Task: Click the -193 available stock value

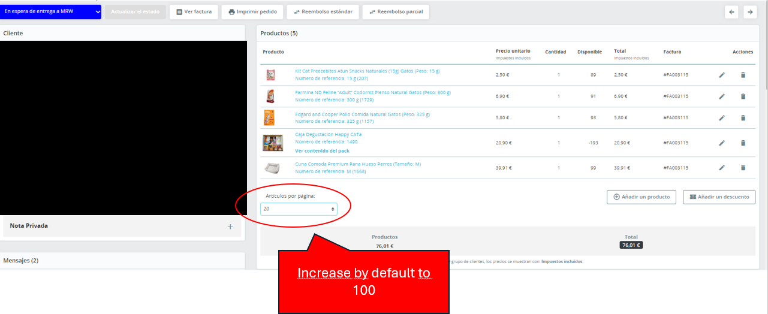Action: 592,143
